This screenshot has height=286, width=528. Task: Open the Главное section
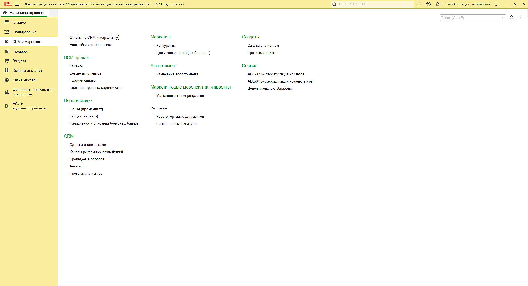pyautogui.click(x=29, y=22)
